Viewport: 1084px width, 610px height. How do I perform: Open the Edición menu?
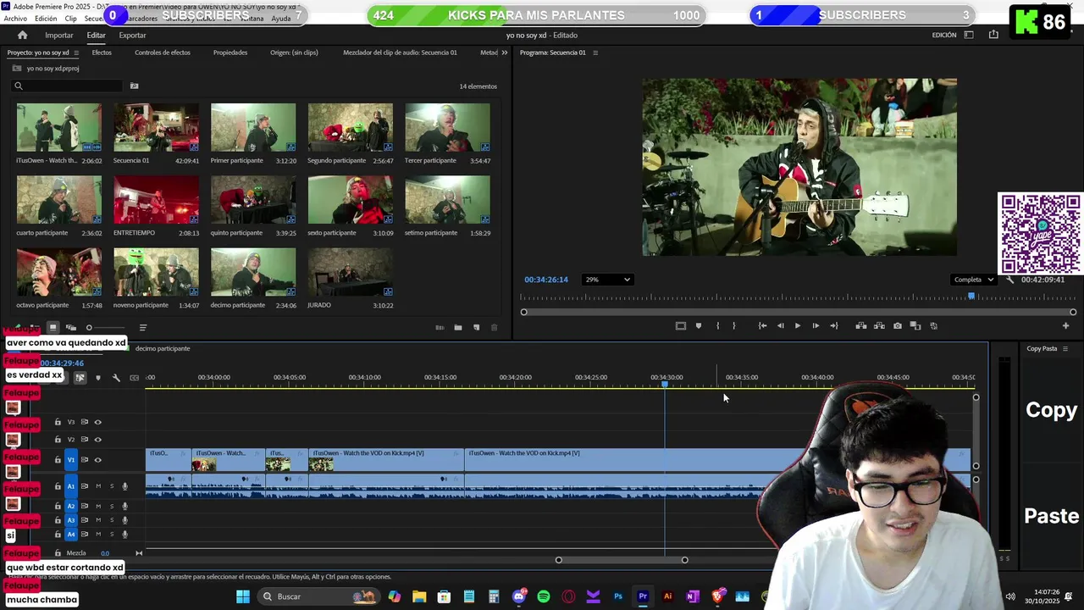46,19
